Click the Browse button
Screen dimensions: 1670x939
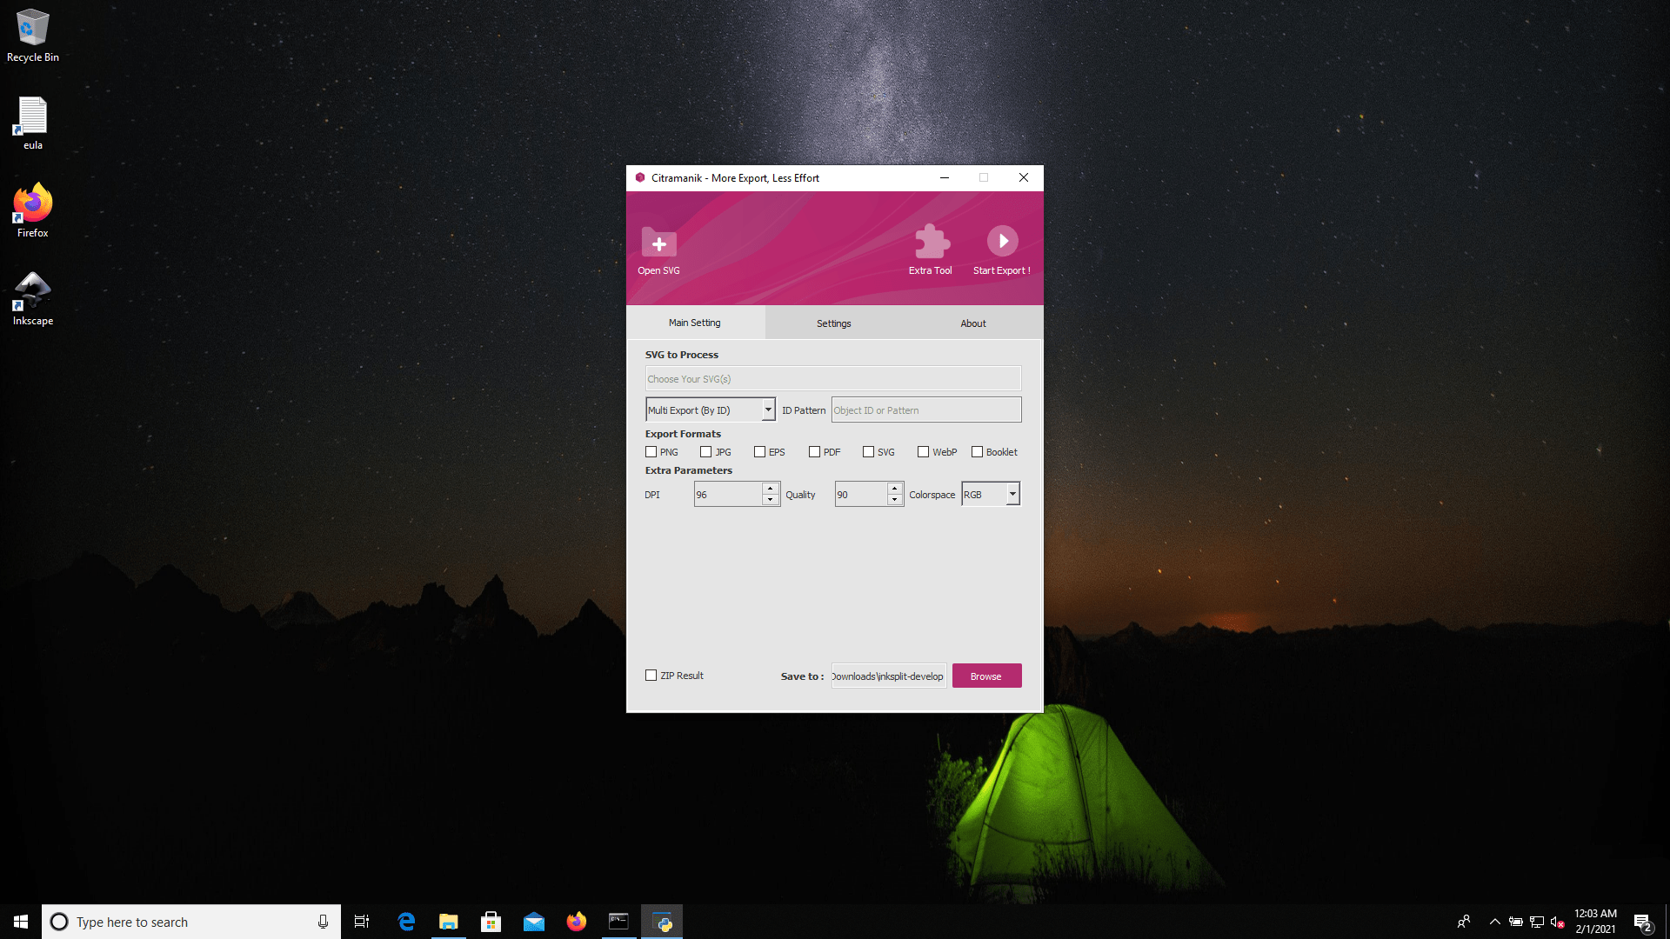pyautogui.click(x=985, y=676)
